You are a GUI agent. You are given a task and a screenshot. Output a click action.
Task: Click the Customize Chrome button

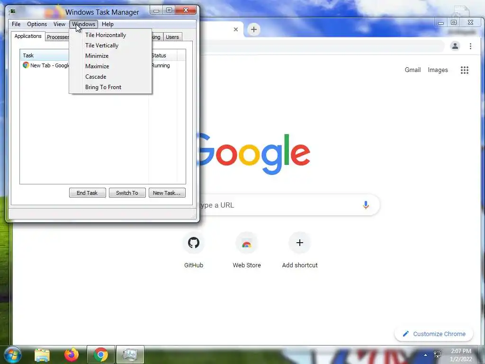[434, 334]
